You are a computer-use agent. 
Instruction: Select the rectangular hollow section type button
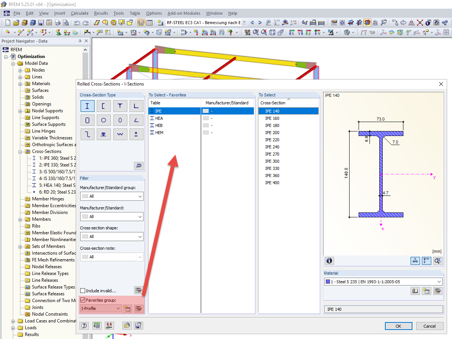coord(87,121)
